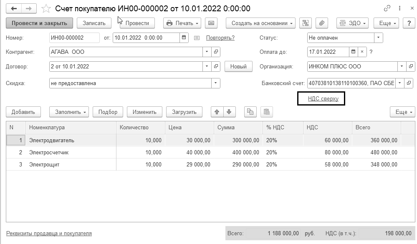Click the НДС сверху link
This screenshot has width=417, height=244.
(x=320, y=99)
